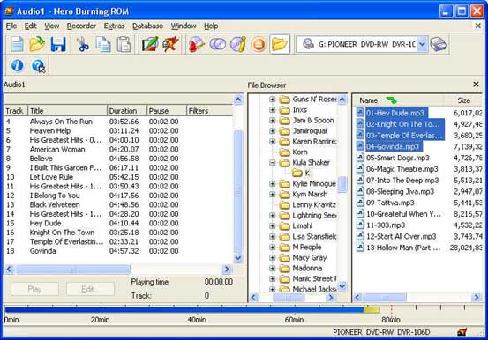Open the Edit menu
This screenshot has width=488, height=340.
31,26
